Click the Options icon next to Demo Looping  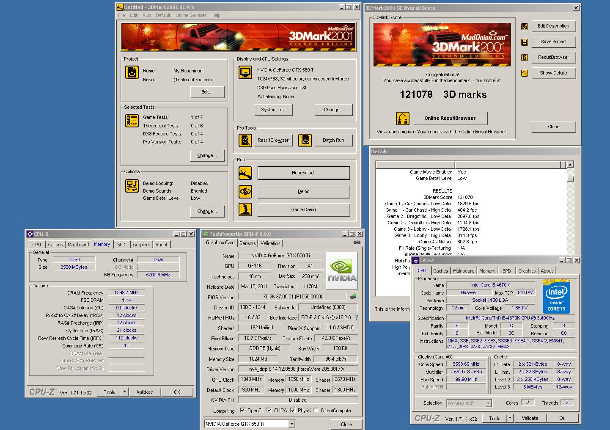(x=132, y=186)
